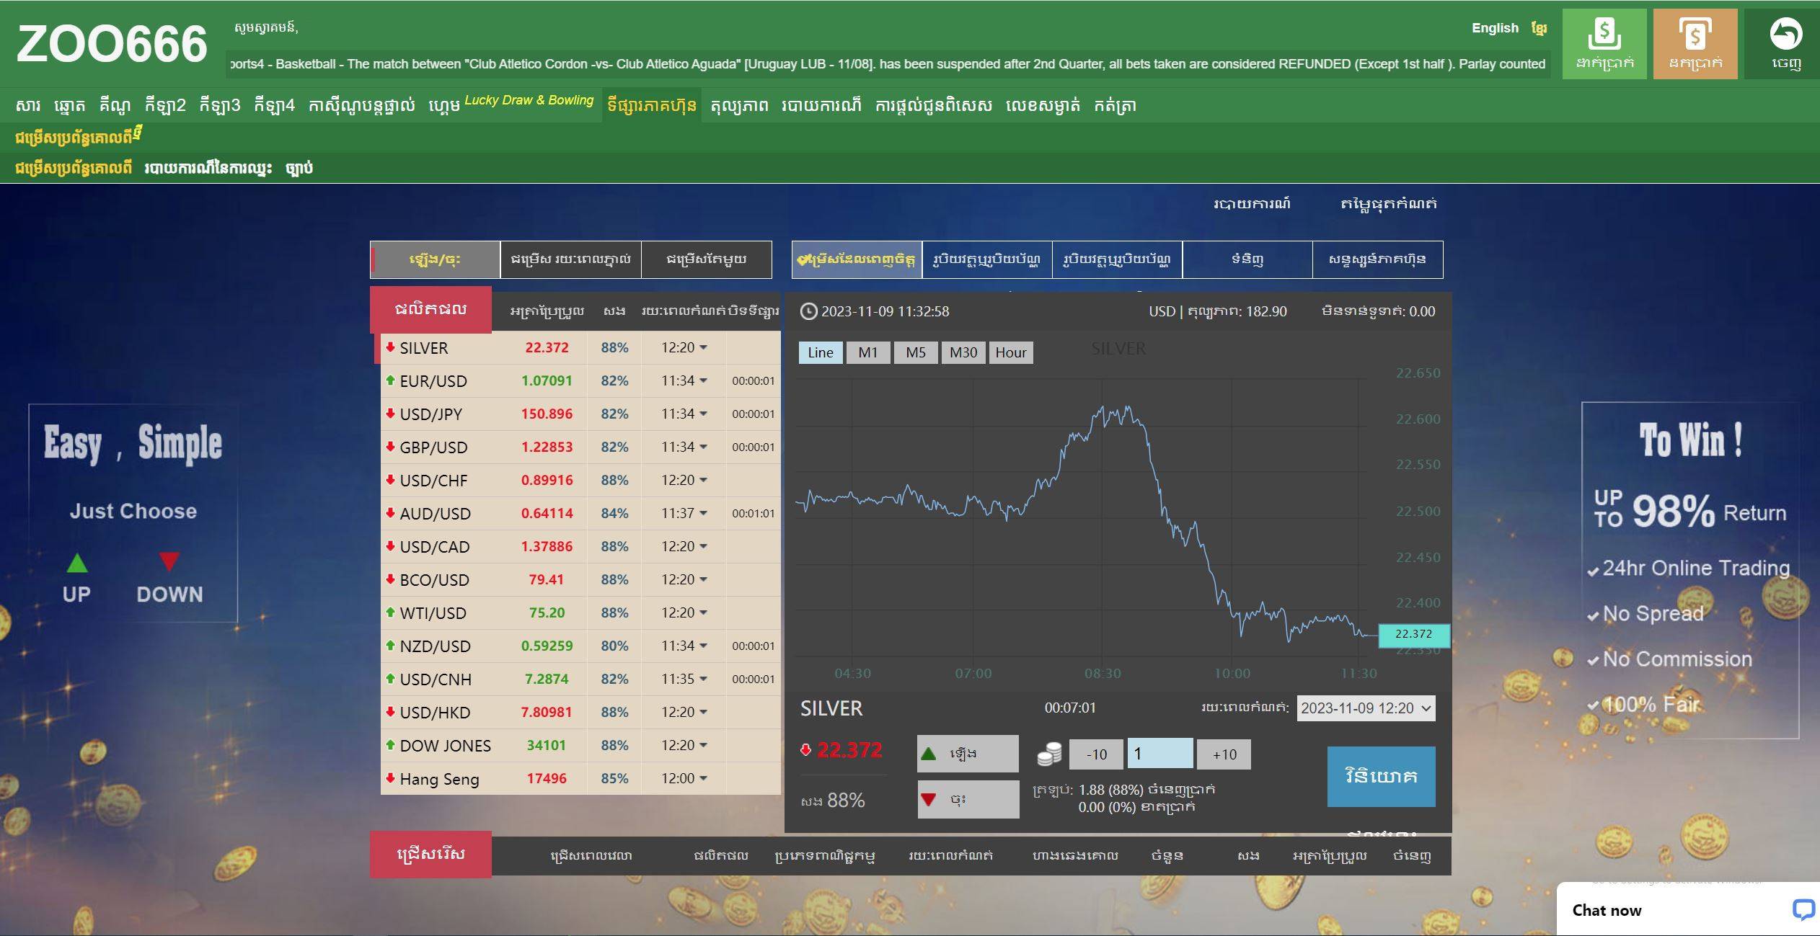The height and width of the screenshot is (936, 1820).
Task: Click the ZOO666 logo
Action: [112, 44]
